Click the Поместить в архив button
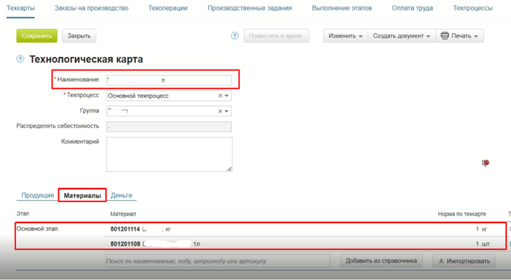 point(277,36)
